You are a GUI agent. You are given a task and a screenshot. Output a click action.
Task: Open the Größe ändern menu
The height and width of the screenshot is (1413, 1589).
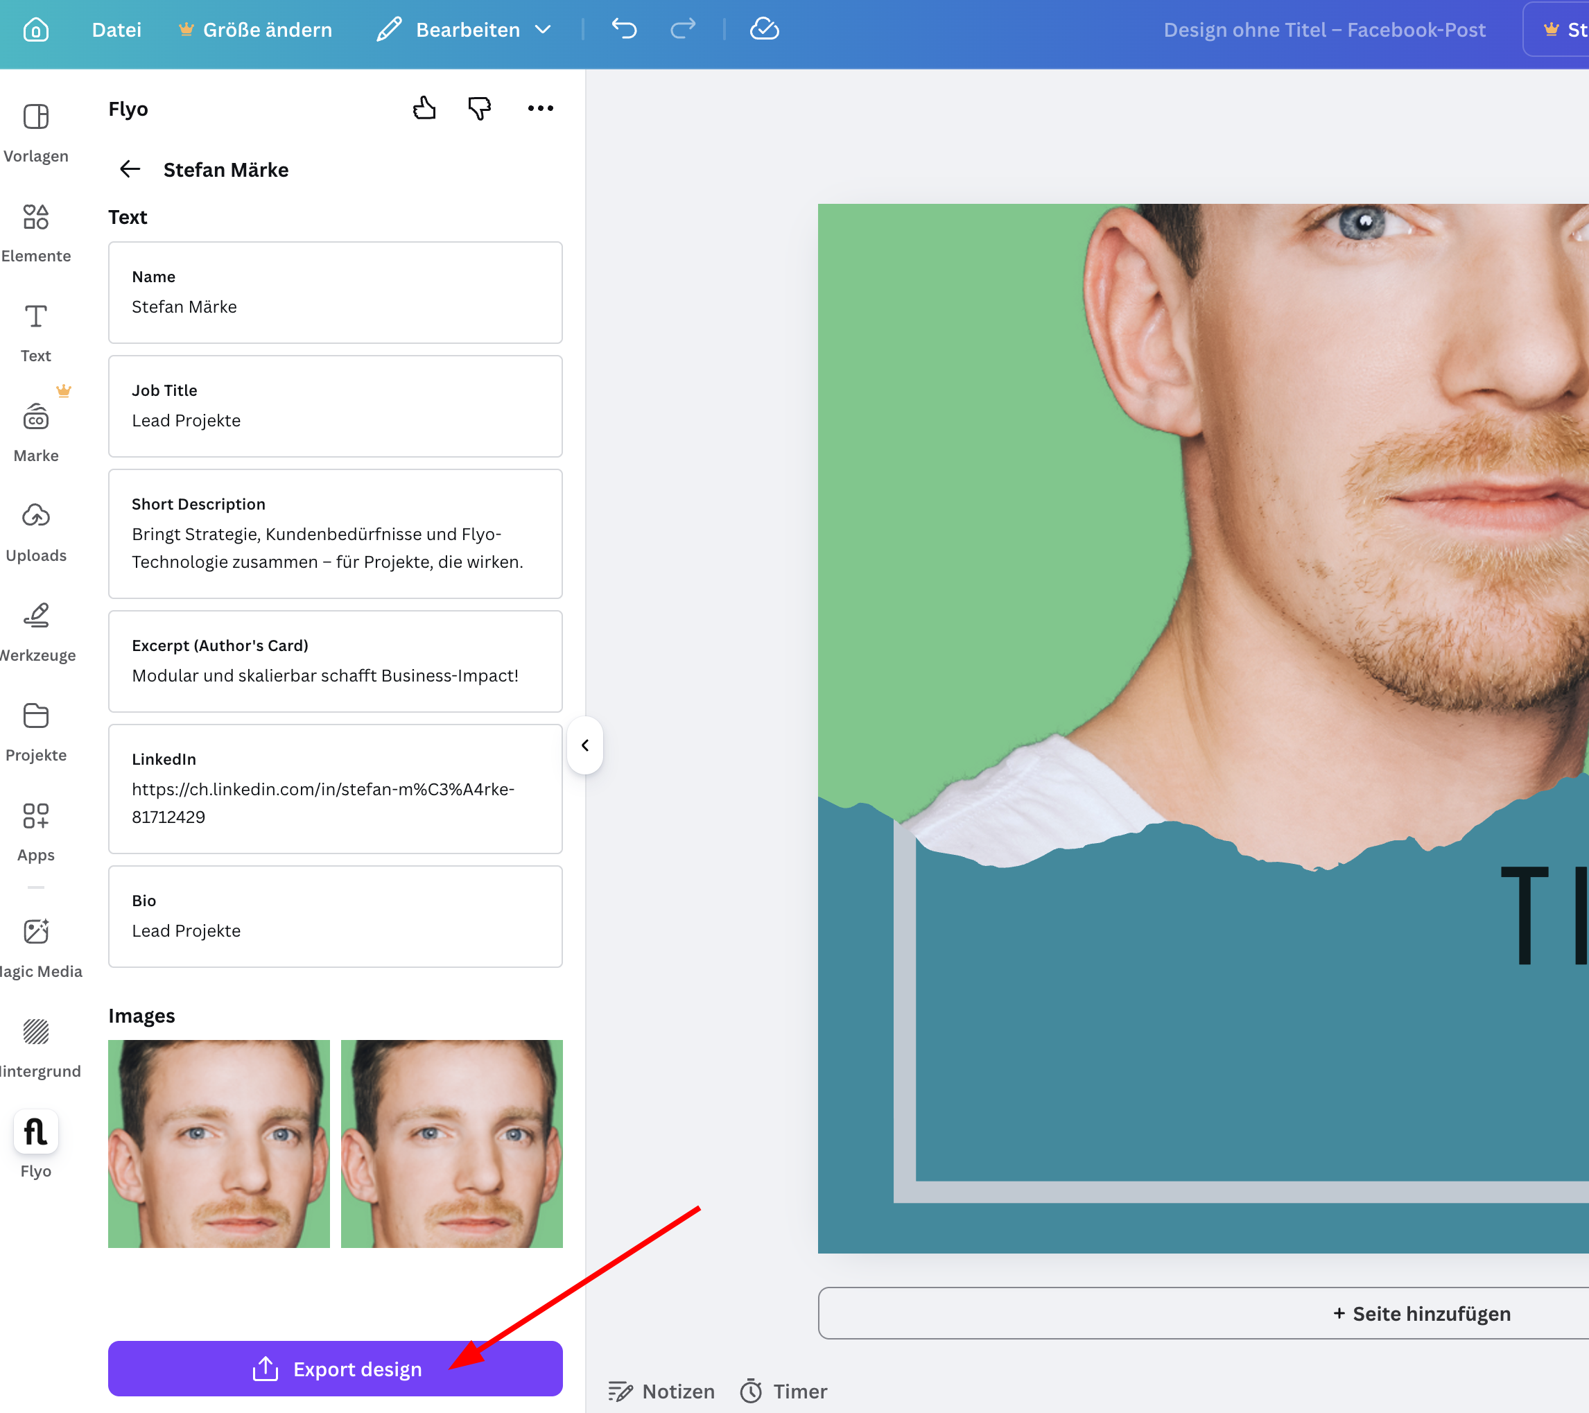click(x=255, y=30)
